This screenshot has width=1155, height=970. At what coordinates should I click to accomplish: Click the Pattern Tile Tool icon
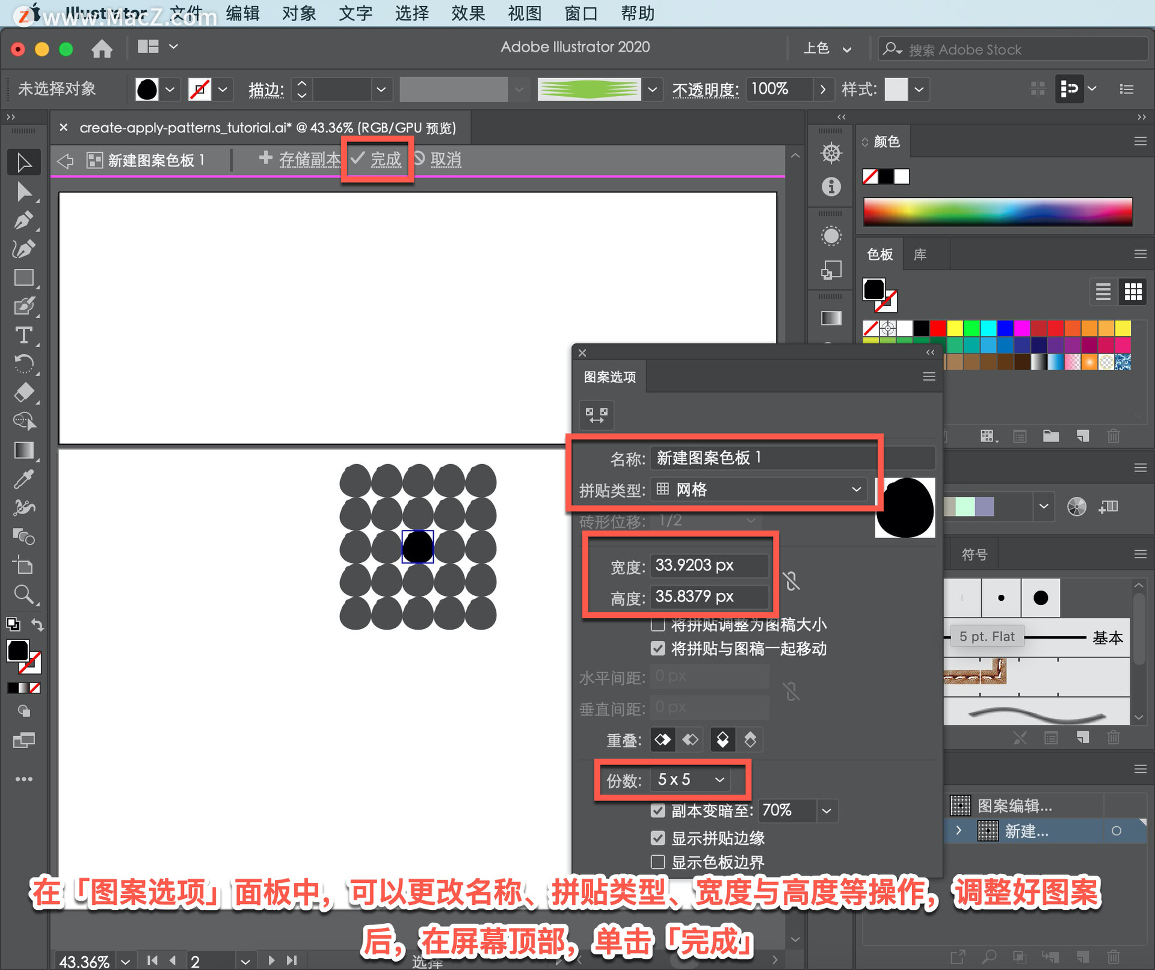[596, 415]
